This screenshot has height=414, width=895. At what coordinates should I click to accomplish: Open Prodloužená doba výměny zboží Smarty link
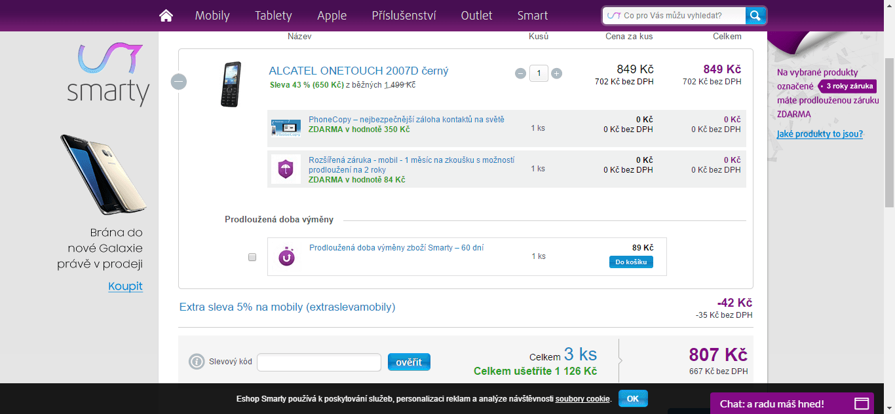coord(396,248)
